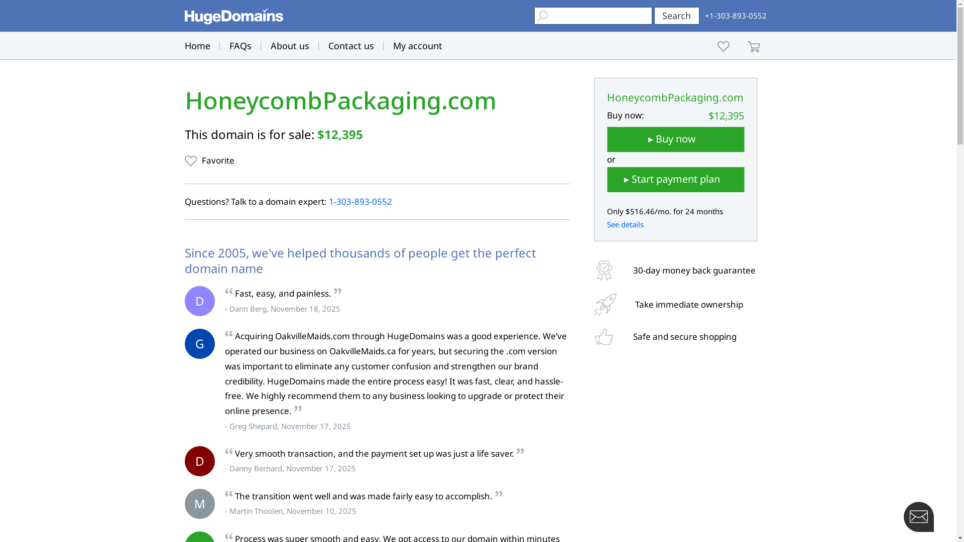This screenshot has width=964, height=542.
Task: Open the FAQs menu item
Action: click(240, 46)
